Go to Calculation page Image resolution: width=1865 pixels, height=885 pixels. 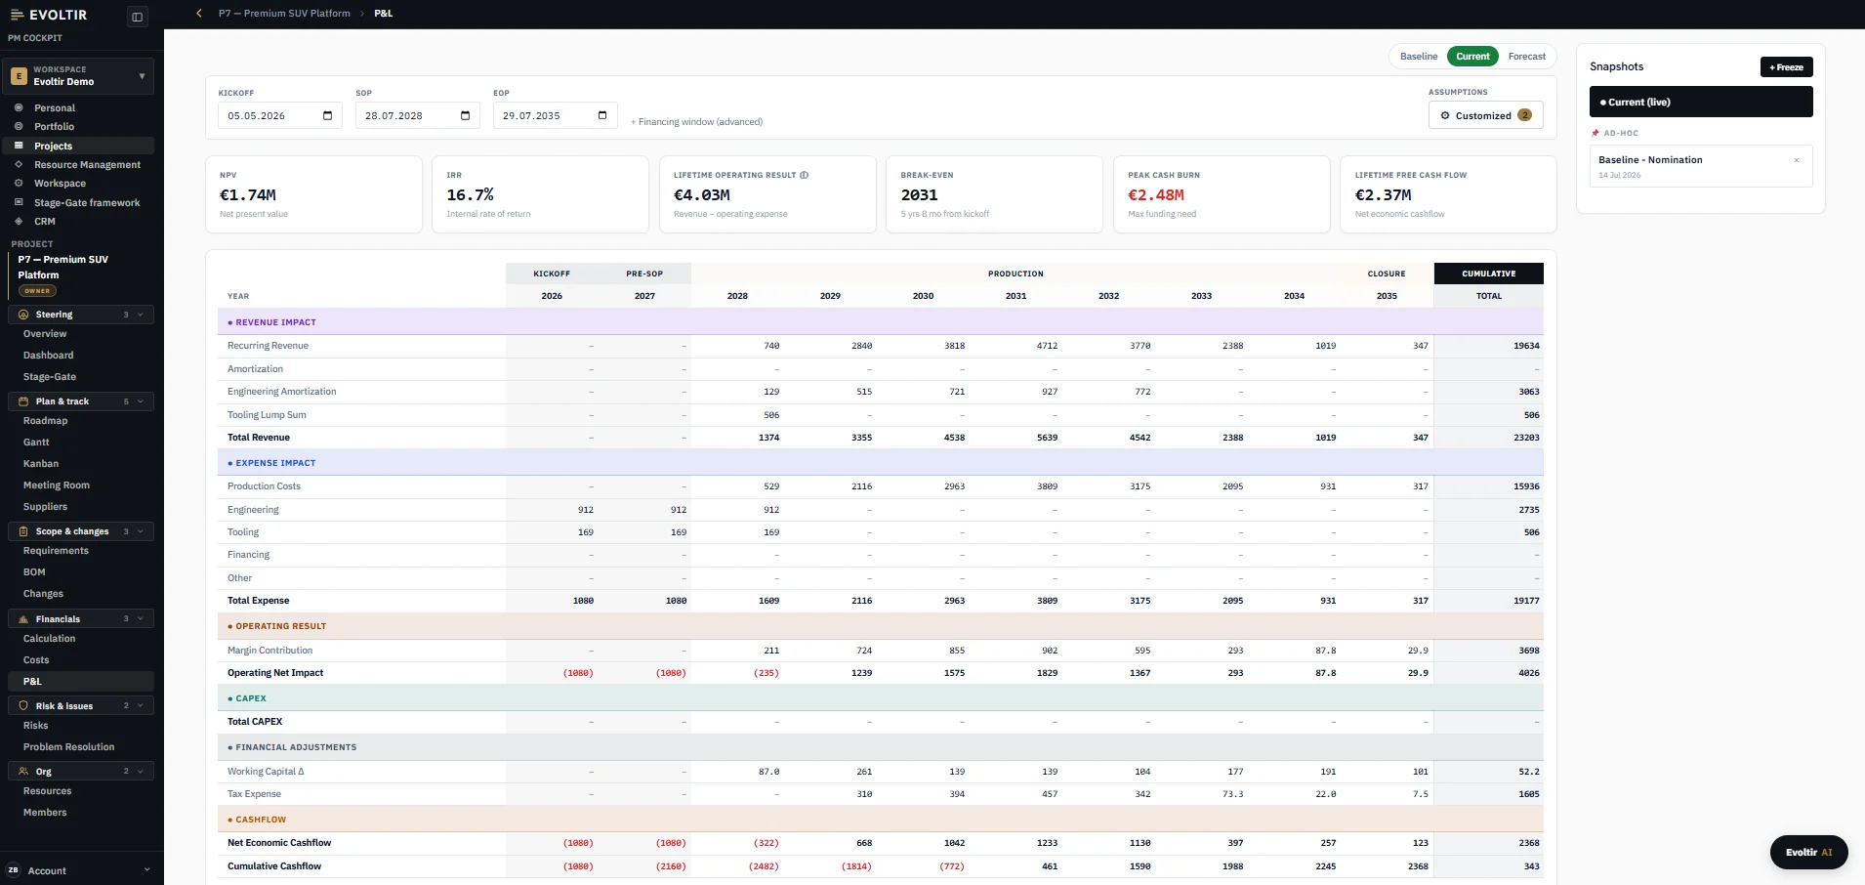click(x=50, y=639)
